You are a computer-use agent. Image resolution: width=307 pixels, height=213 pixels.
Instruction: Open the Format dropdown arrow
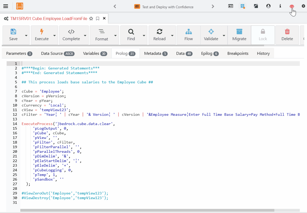pyautogui.click(x=115, y=35)
